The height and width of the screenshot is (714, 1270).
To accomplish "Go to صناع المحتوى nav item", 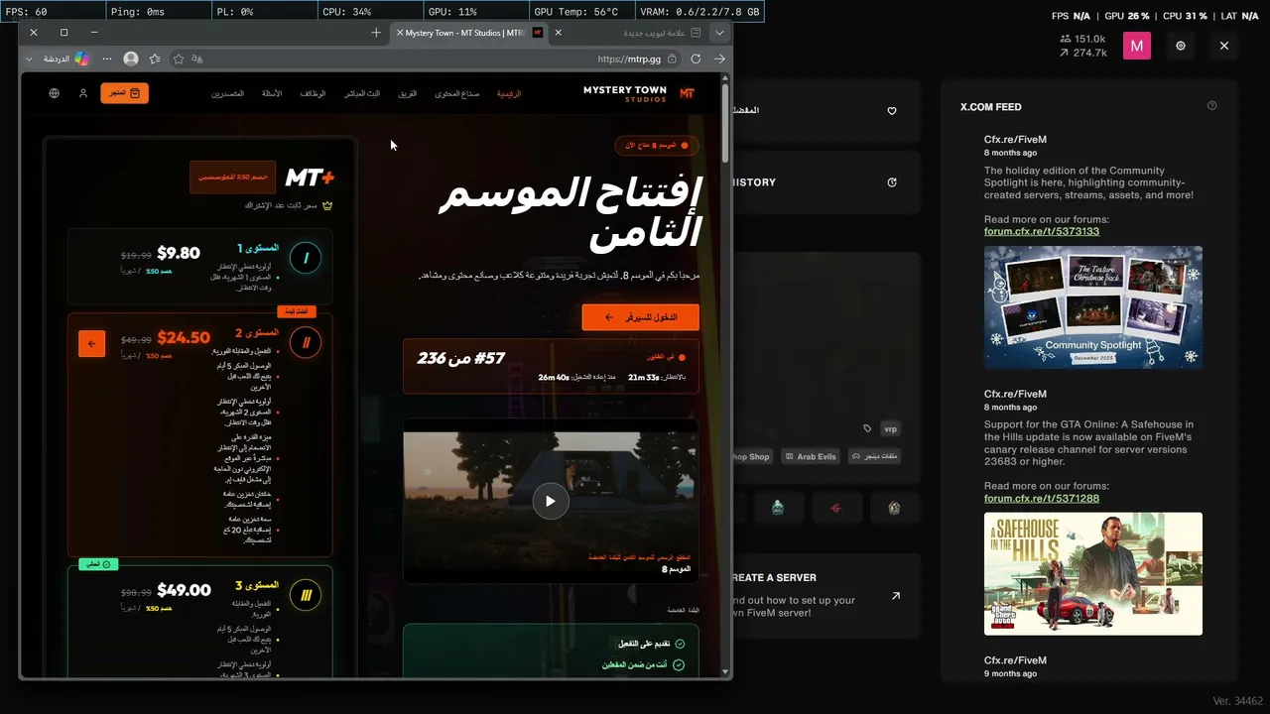I will click(457, 93).
